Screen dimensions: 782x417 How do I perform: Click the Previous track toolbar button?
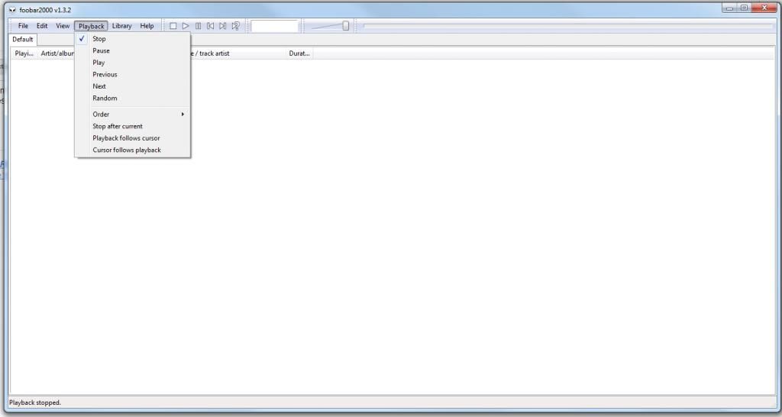tap(211, 26)
